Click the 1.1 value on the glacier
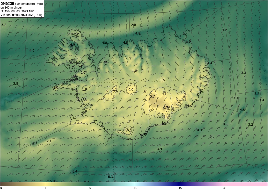 coord(114,89)
